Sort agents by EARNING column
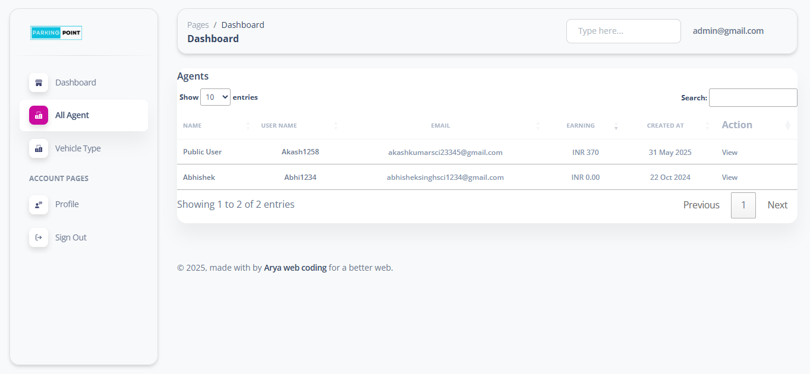The width and height of the screenshot is (810, 374). pos(616,125)
